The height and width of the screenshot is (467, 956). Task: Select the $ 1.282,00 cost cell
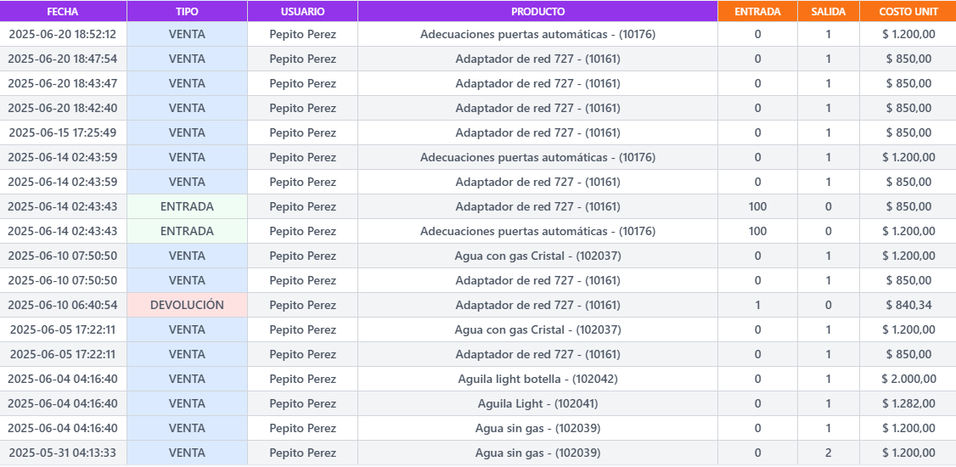pyautogui.click(x=908, y=403)
